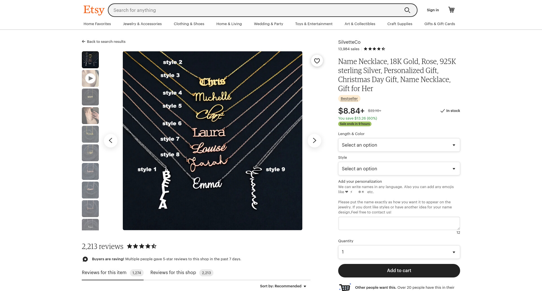Screen dimensions: 542x291
Task: Open the Sort by Recommended menu
Action: tap(283, 286)
